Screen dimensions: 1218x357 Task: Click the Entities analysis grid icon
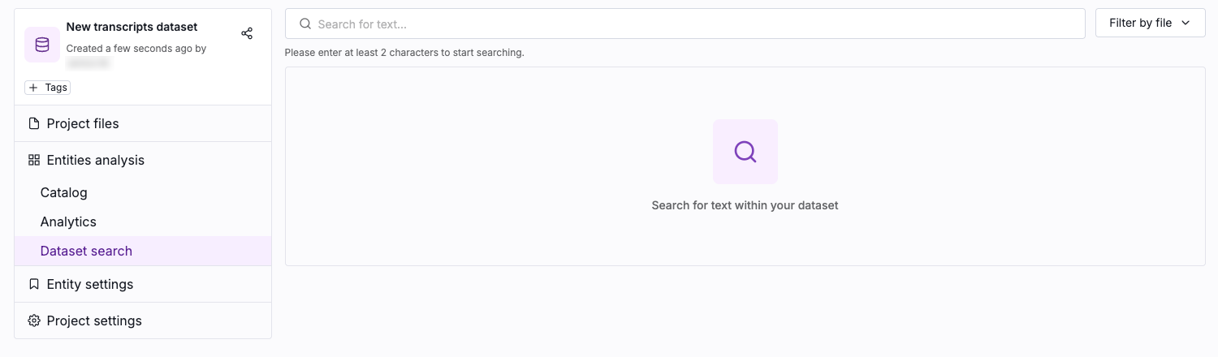[34, 160]
